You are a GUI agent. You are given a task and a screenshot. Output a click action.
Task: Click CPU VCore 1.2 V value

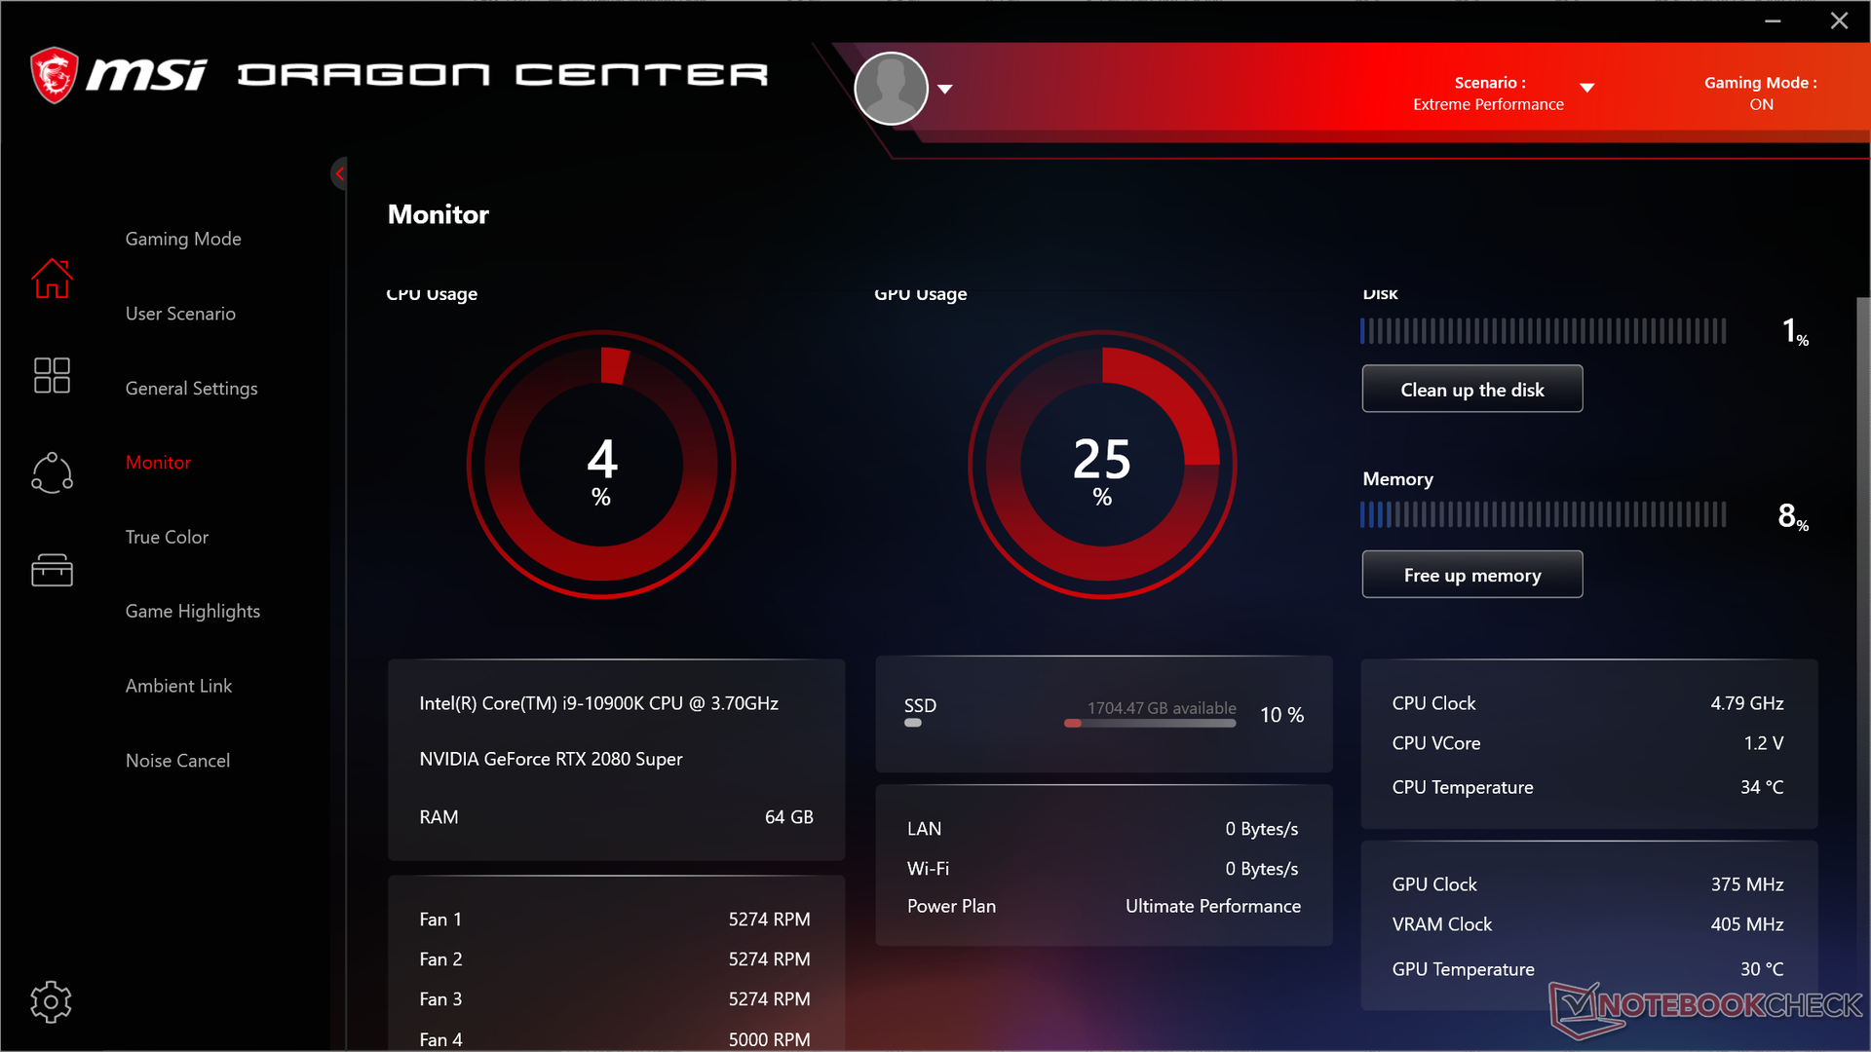[x=1764, y=743]
